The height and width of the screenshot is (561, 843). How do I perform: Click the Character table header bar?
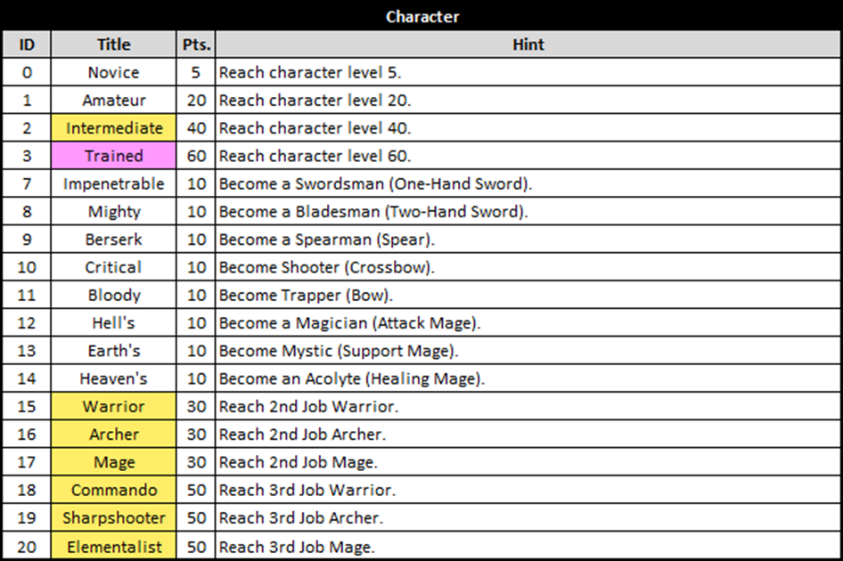pyautogui.click(x=421, y=16)
